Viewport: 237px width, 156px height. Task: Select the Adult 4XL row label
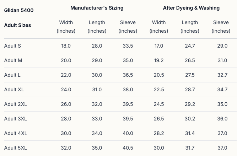15,133
